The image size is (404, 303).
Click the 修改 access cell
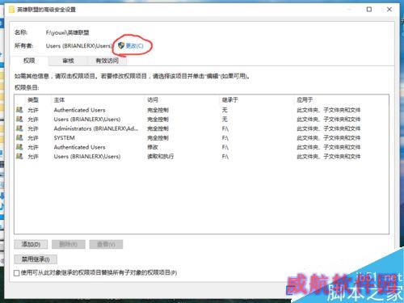[153, 147]
